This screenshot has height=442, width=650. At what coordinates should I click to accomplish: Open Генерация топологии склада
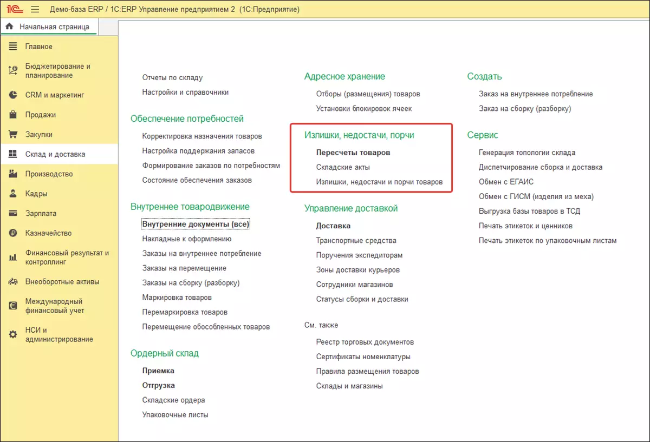(527, 153)
